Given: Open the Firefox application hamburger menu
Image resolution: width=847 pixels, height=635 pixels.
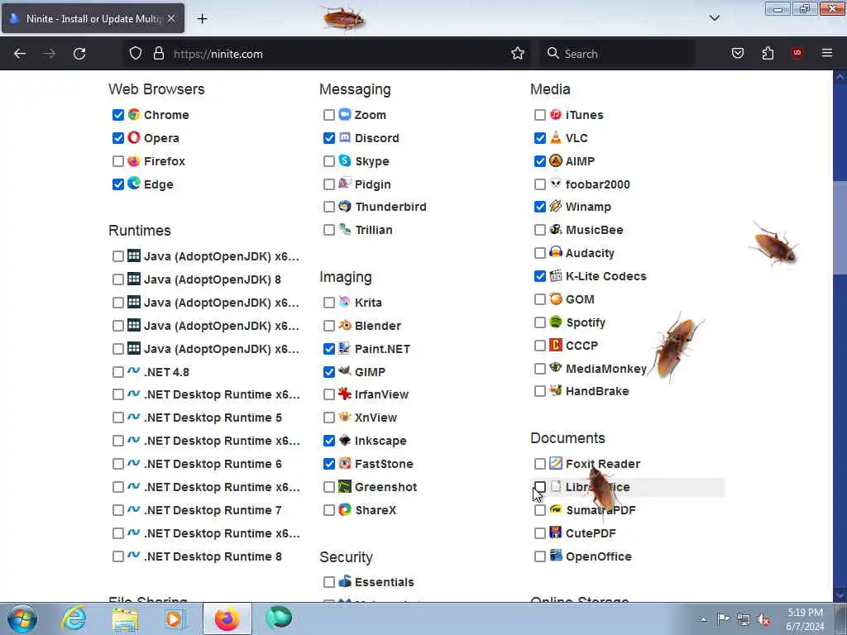Looking at the screenshot, I should (x=827, y=53).
